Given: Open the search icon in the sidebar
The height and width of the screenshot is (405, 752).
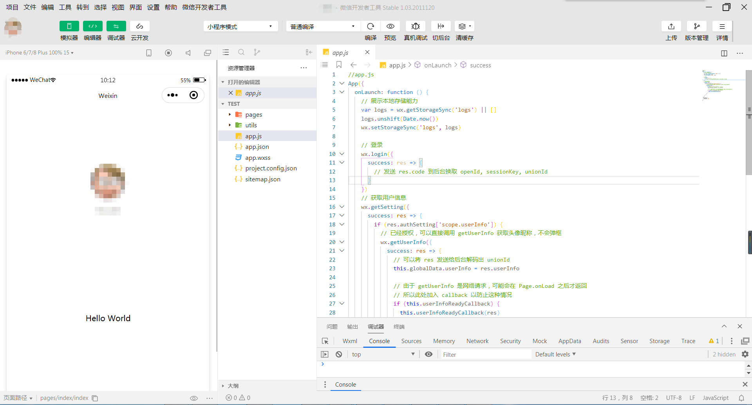Looking at the screenshot, I should coord(241,52).
